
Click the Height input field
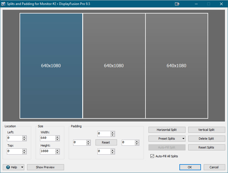(48, 151)
